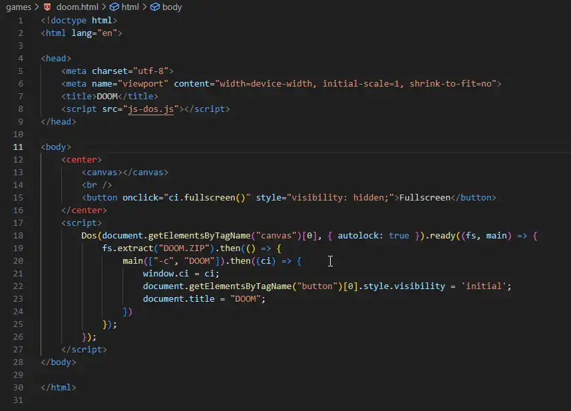This screenshot has height=411, width=571.
Task: Click the opening <script> tag on line 17
Action: (x=82, y=223)
